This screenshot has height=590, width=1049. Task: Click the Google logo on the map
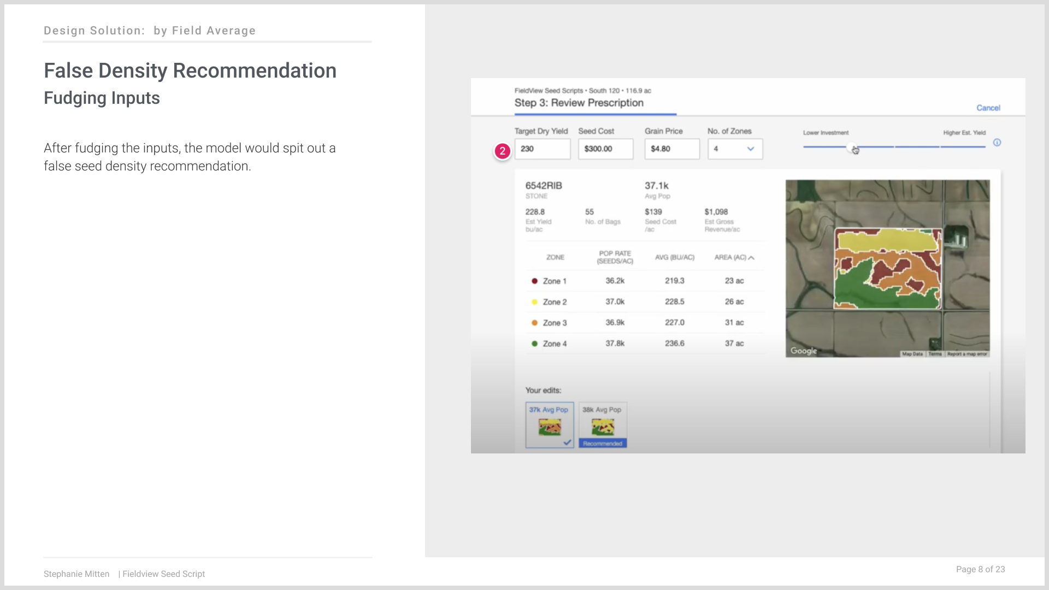pos(803,351)
